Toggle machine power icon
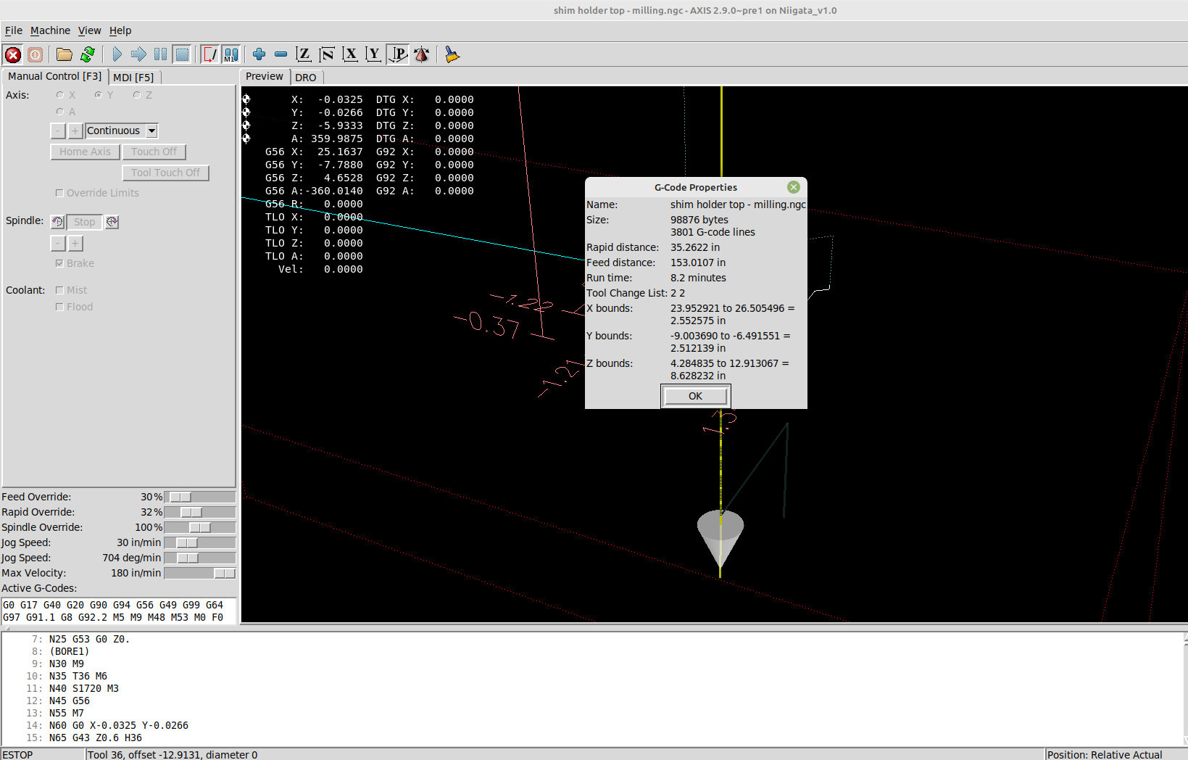The width and height of the screenshot is (1188, 760). [x=35, y=54]
